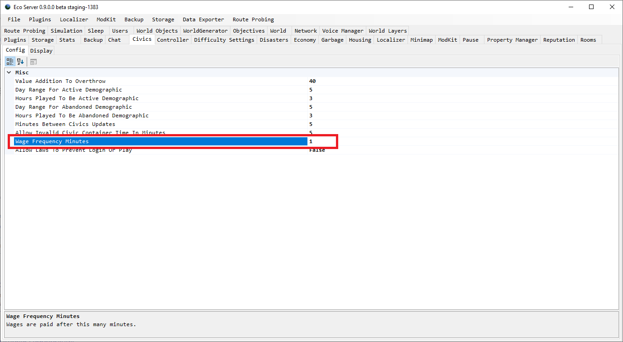Screen dimensions: 623x342
Task: Switch to the Objectives tab
Action: click(x=249, y=31)
